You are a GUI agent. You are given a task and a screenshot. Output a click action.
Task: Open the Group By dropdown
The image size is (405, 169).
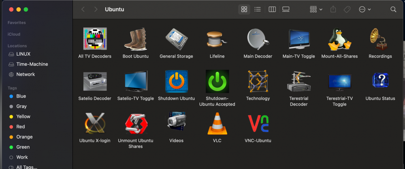coord(316,10)
